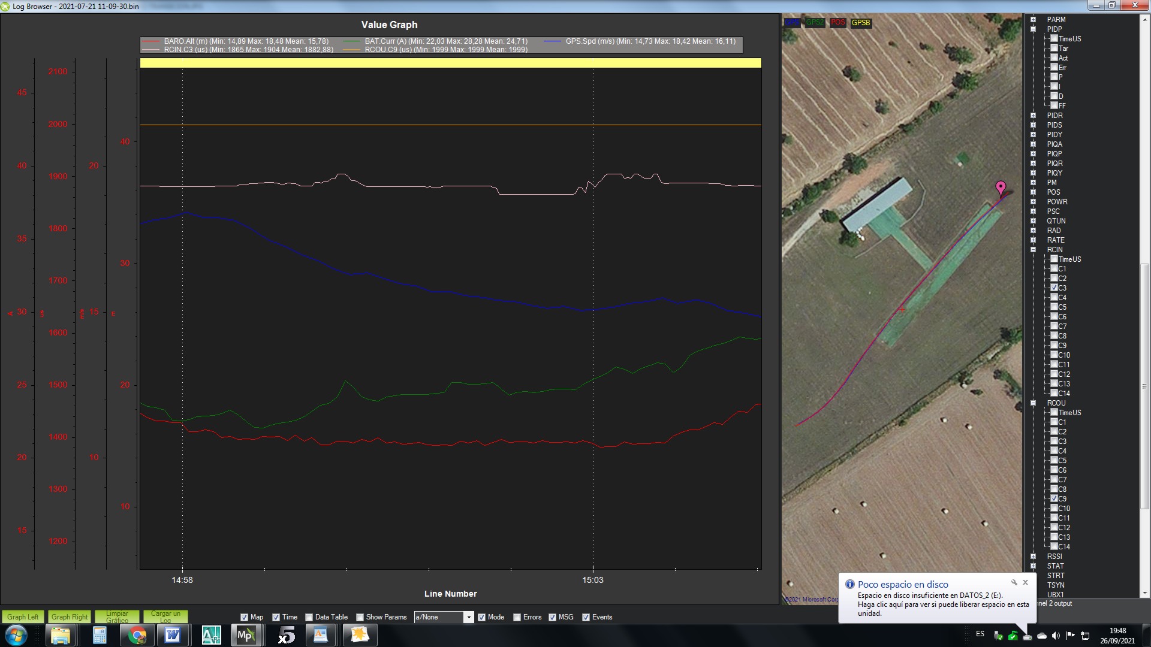
Task: Expand the PIDR tree node
Action: (1033, 116)
